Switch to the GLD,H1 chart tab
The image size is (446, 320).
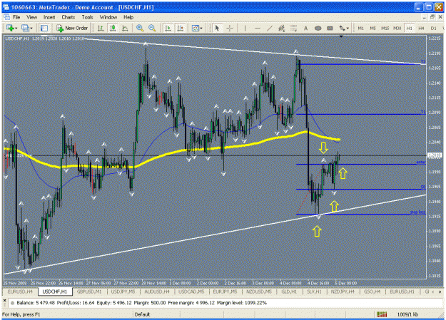click(x=289, y=291)
